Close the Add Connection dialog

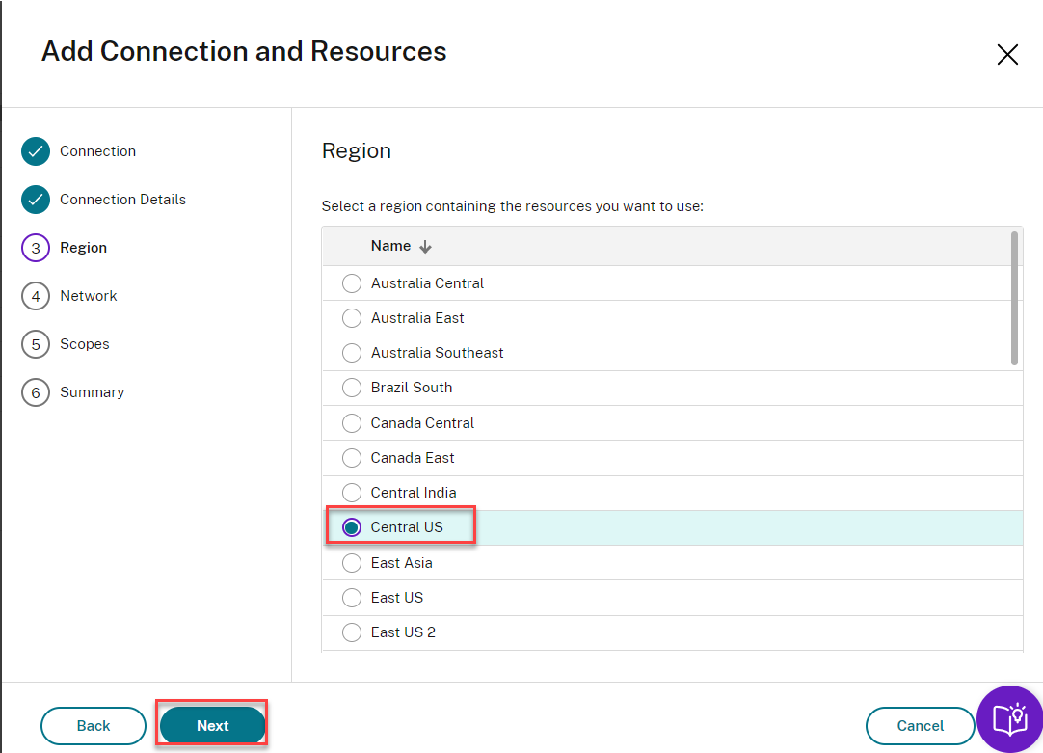click(1007, 55)
